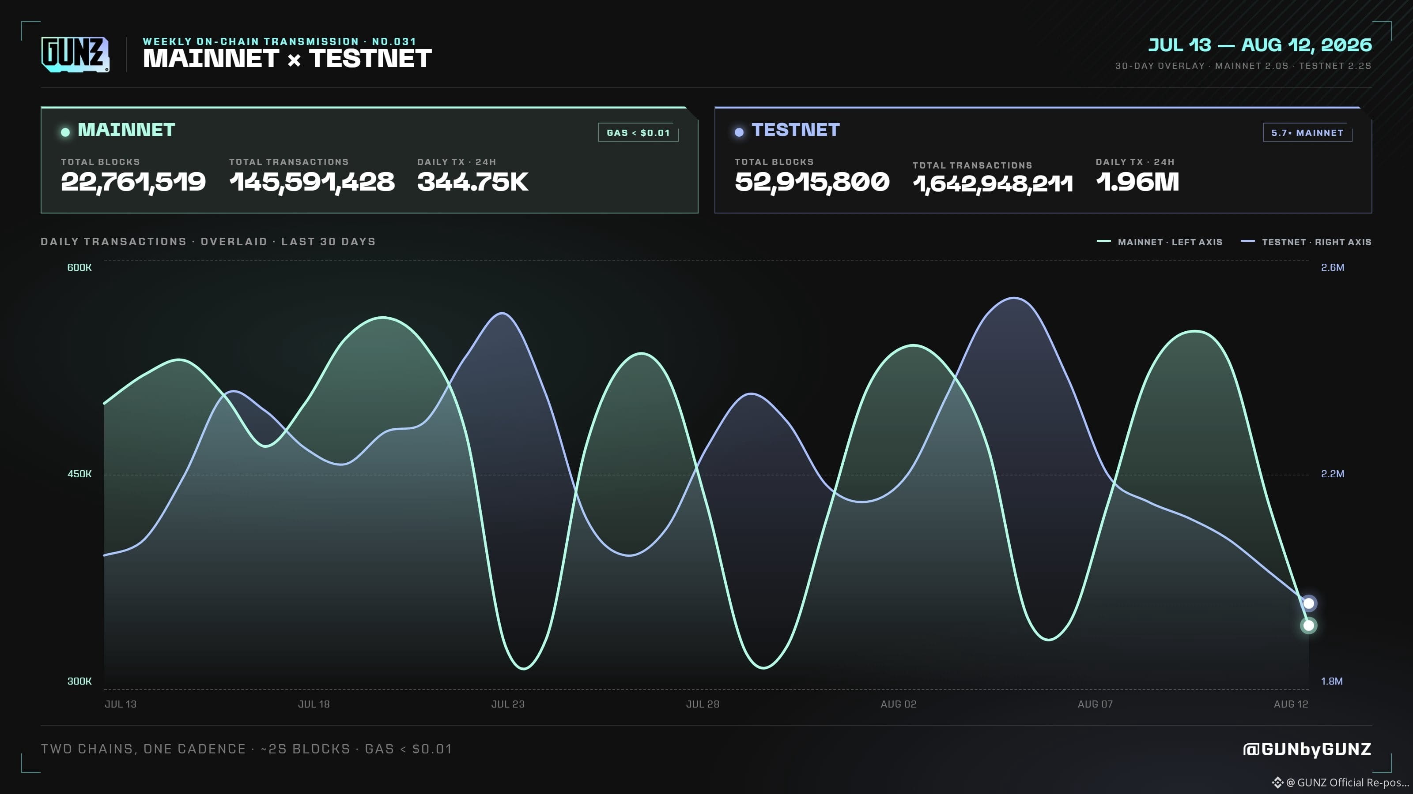Click the 30-Day Overlay subtitle text
The height and width of the screenshot is (794, 1413).
[x=1243, y=66]
